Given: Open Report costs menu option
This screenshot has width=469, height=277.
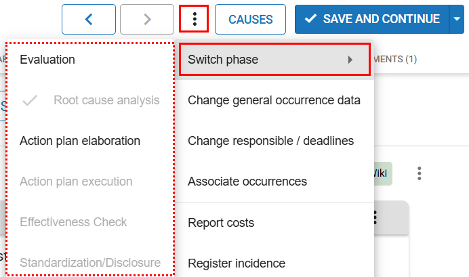Looking at the screenshot, I should 221,222.
